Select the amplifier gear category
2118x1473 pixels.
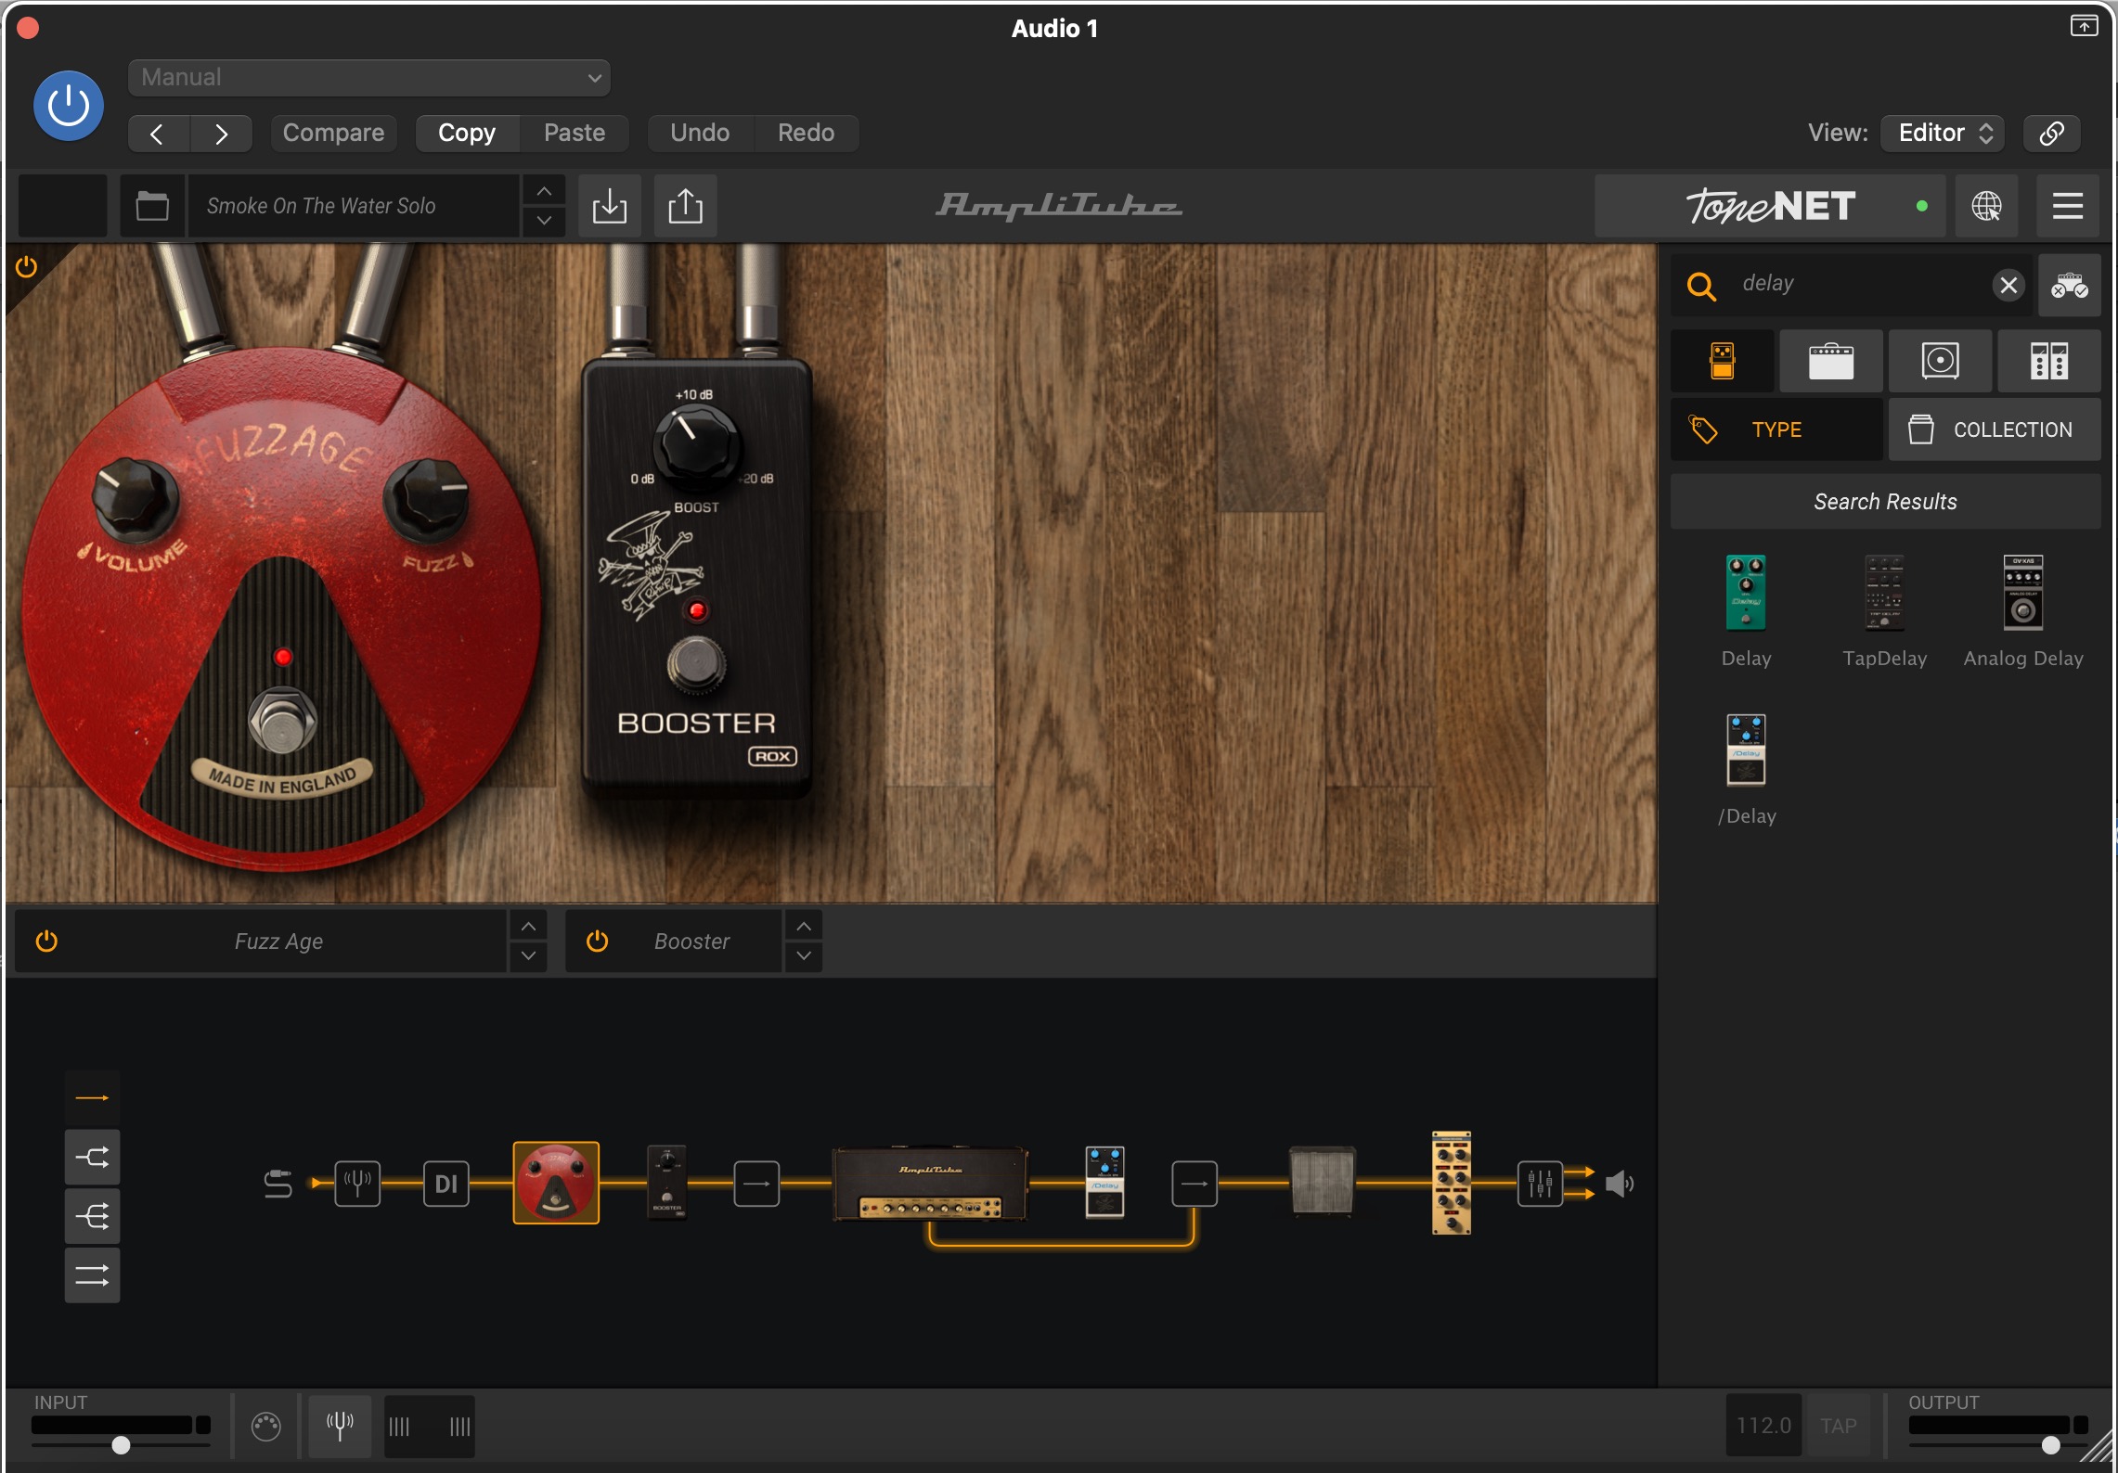pyautogui.click(x=1831, y=361)
